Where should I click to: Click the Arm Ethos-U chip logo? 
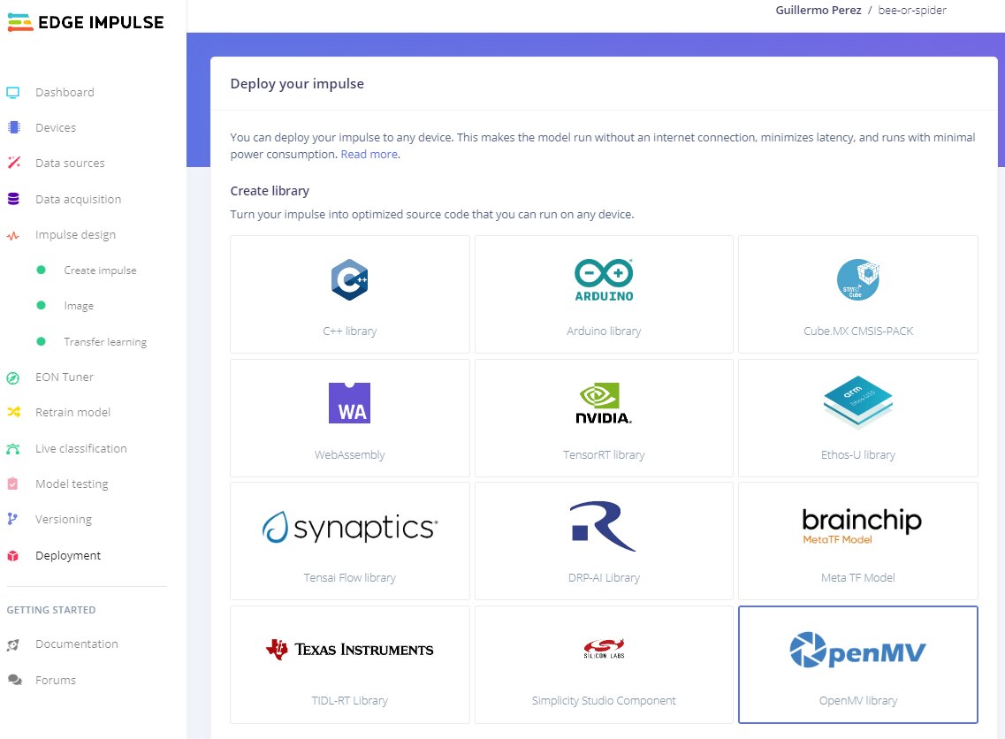pos(858,401)
